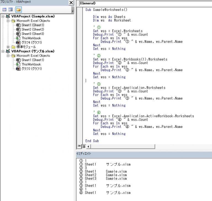Image resolution: width=212 pixels, height=201 pixels.
Task: Select ThisWorkbook under Sample.xlsm project
Action: tap(31, 38)
